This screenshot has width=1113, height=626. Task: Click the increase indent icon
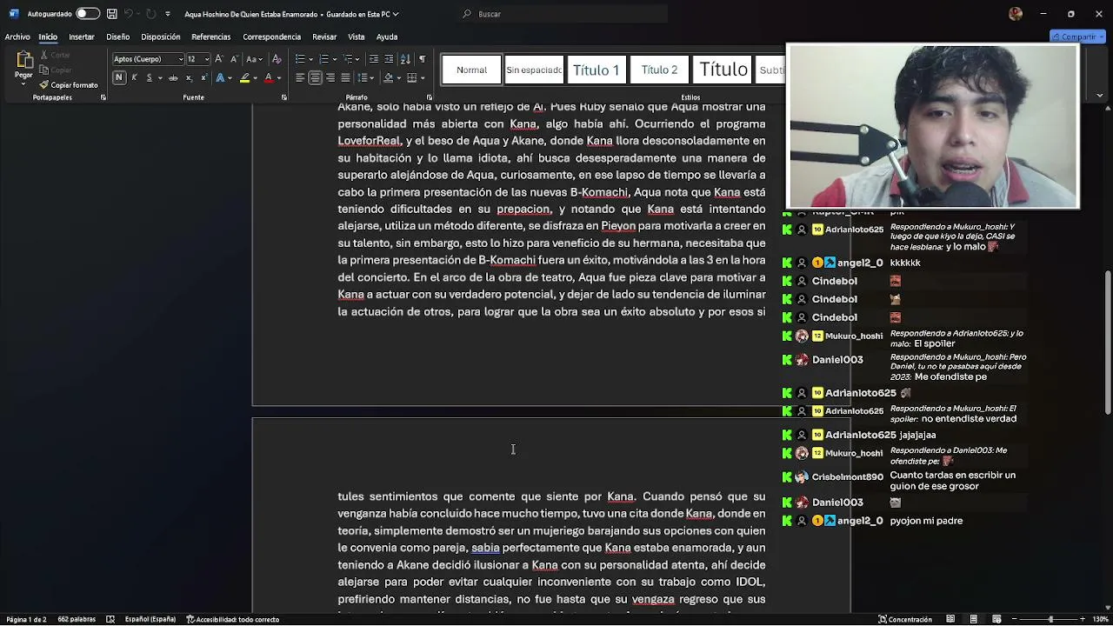388,59
